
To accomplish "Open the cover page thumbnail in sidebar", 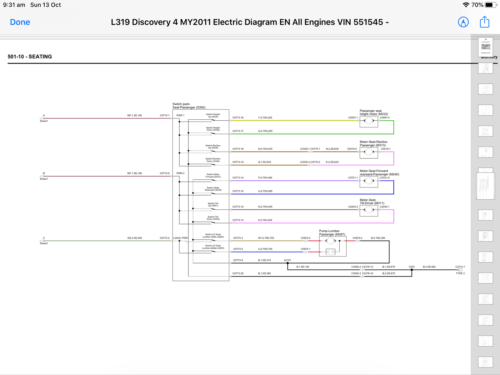I will click(485, 47).
